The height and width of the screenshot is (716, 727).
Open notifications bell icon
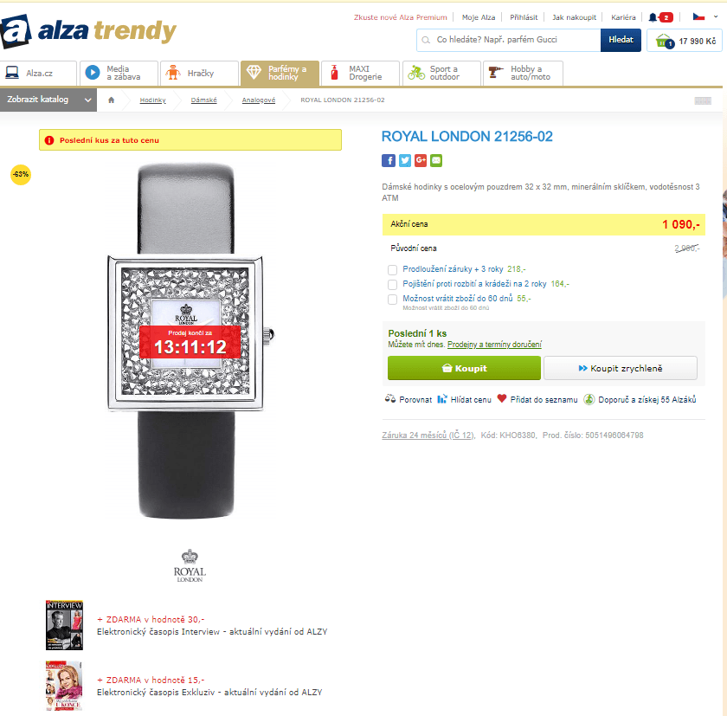click(x=653, y=17)
